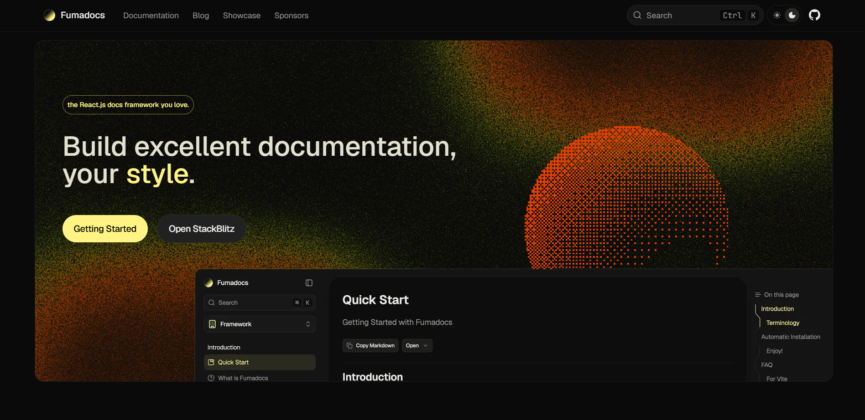The height and width of the screenshot is (420, 865).
Task: Open the Blog nav item
Action: click(x=201, y=15)
